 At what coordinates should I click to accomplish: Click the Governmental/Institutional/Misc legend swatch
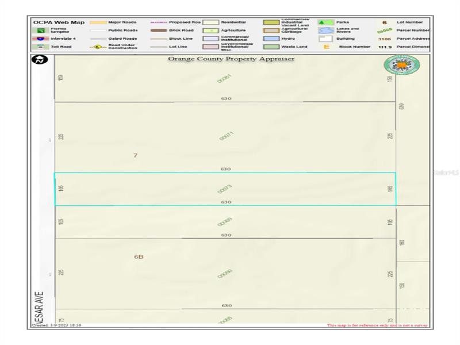coord(210,47)
